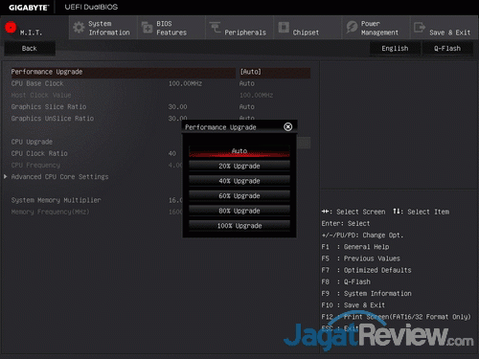479x359 pixels.
Task: Choose the 80% Upgrade option
Action: 239,211
